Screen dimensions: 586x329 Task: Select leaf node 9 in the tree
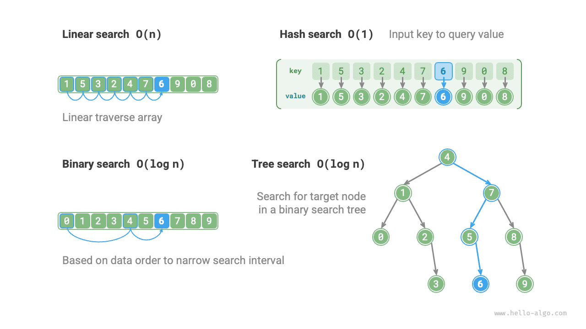click(525, 284)
